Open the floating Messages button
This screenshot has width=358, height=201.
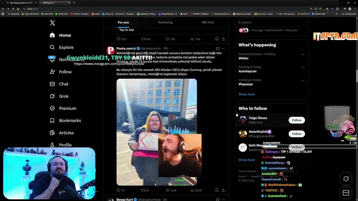coord(346,193)
